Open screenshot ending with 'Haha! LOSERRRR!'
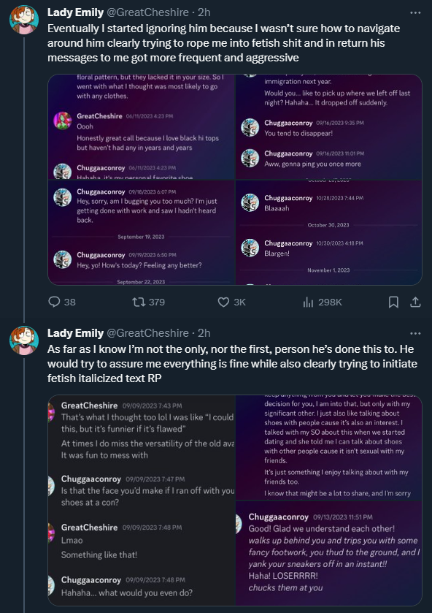Screen dimensions: 432x613 (329, 553)
